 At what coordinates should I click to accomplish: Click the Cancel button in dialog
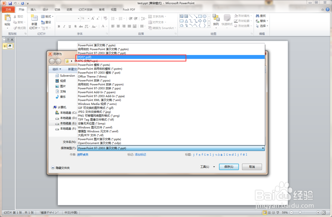tap(252, 167)
